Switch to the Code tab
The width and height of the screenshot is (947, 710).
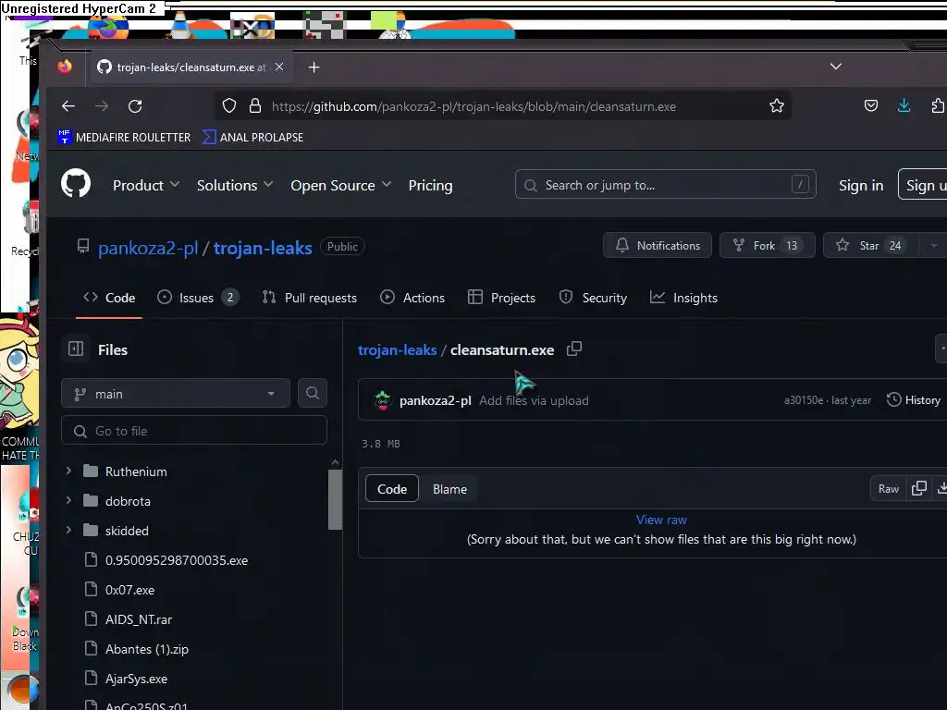(x=109, y=298)
